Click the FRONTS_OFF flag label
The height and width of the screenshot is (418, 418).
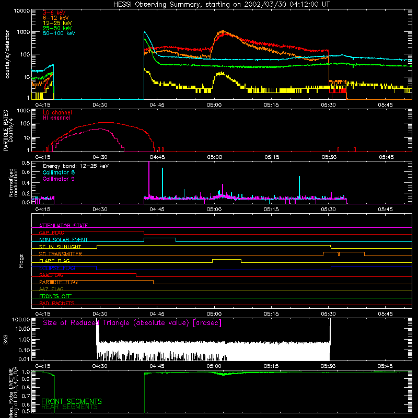[x=55, y=296]
